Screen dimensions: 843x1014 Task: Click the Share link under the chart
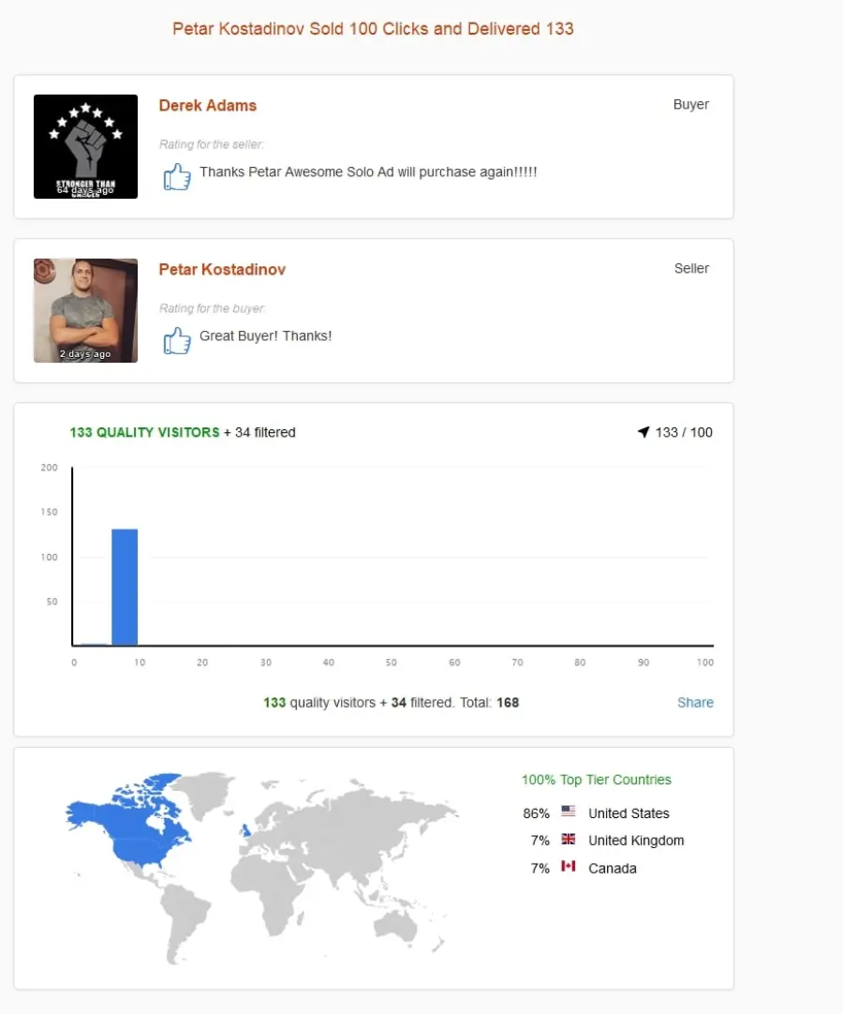[x=695, y=702]
